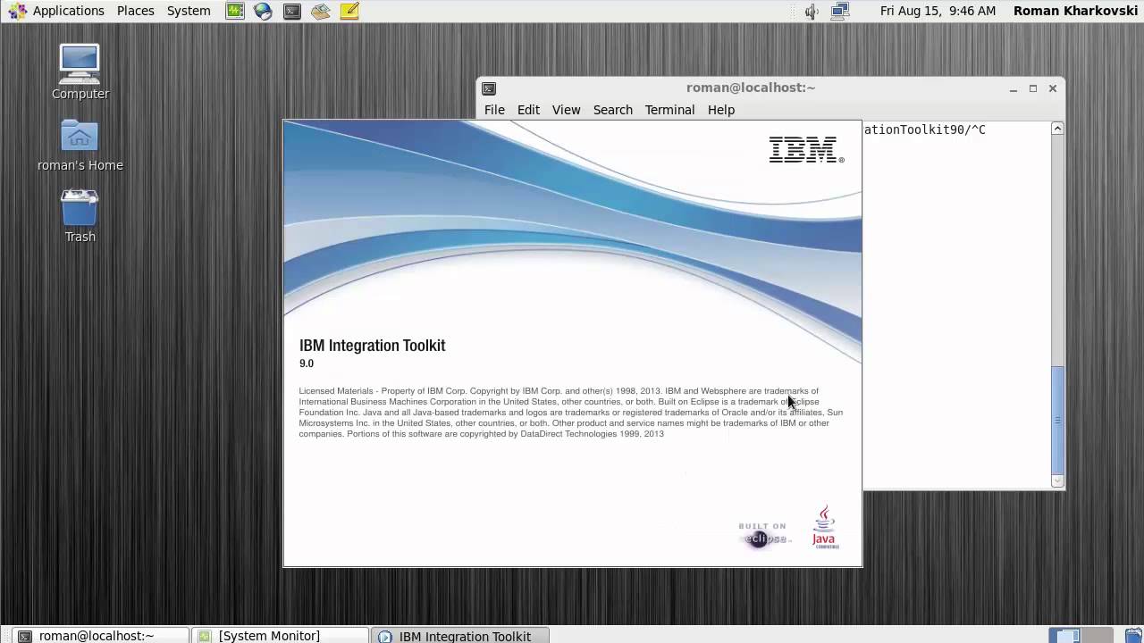Viewport: 1144px width, 643px height.
Task: Click IBM Integration Toolkit splash title
Action: (x=372, y=346)
